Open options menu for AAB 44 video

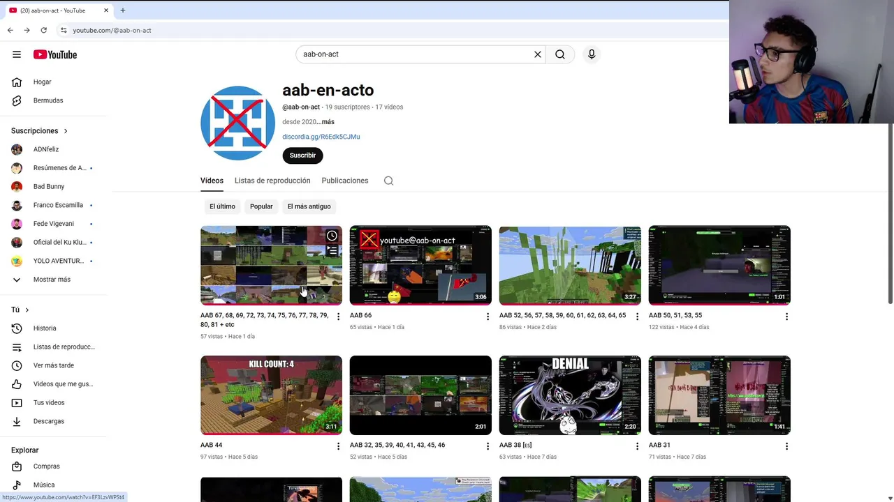(338, 446)
